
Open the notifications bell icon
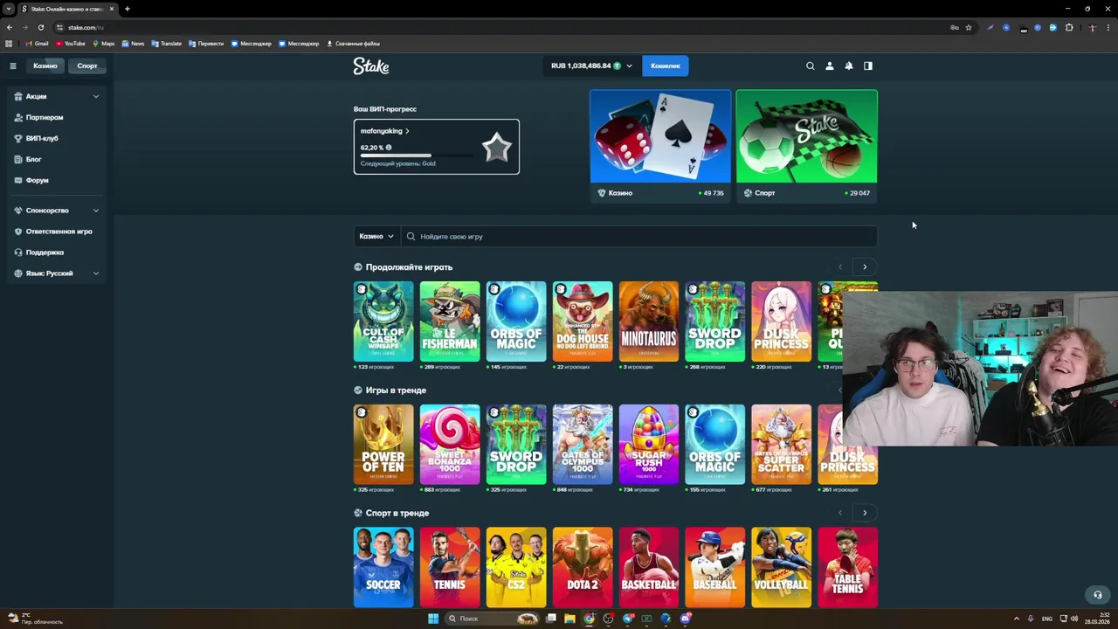[x=848, y=66]
